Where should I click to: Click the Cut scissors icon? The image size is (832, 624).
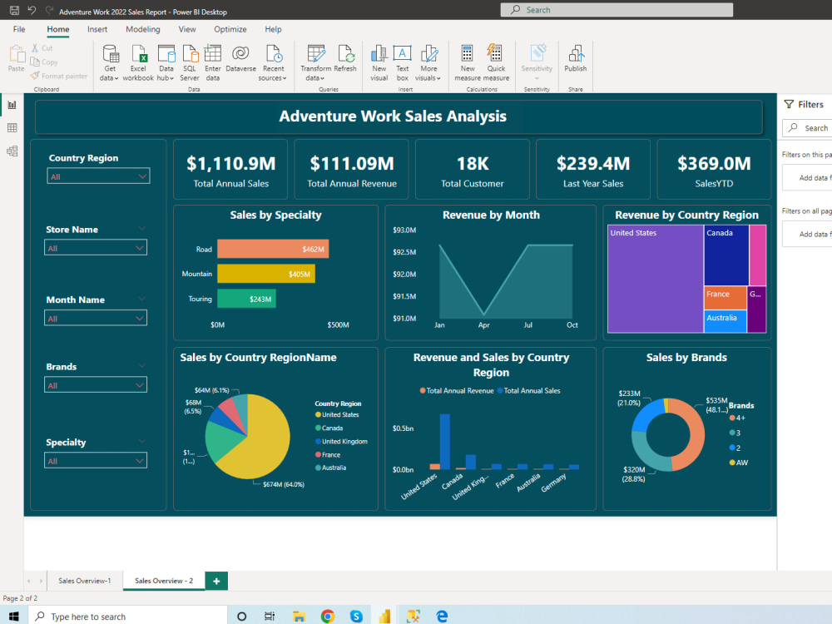pyautogui.click(x=35, y=47)
